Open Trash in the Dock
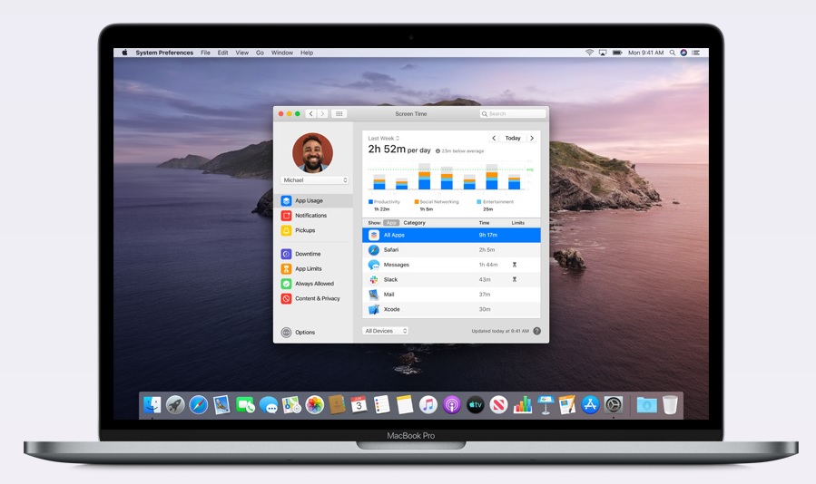The height and width of the screenshot is (484, 816). click(x=670, y=404)
